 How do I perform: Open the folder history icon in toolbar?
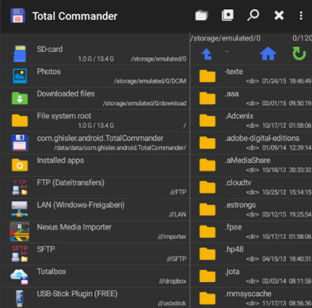tap(202, 15)
